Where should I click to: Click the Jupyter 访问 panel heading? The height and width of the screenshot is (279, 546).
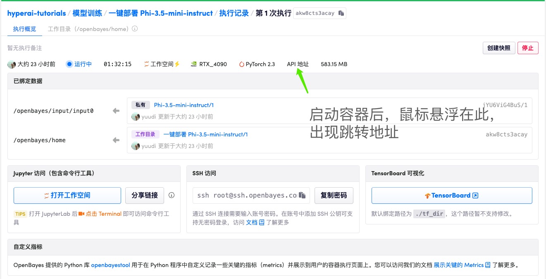(54, 173)
